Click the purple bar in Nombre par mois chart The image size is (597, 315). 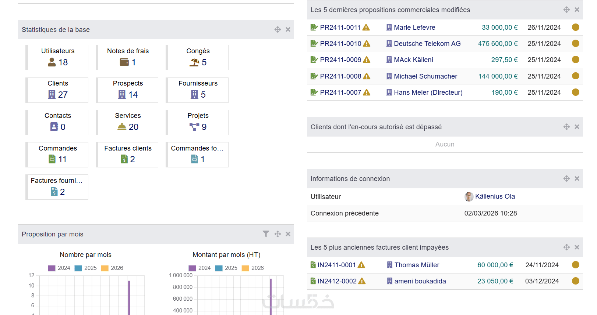point(129,297)
